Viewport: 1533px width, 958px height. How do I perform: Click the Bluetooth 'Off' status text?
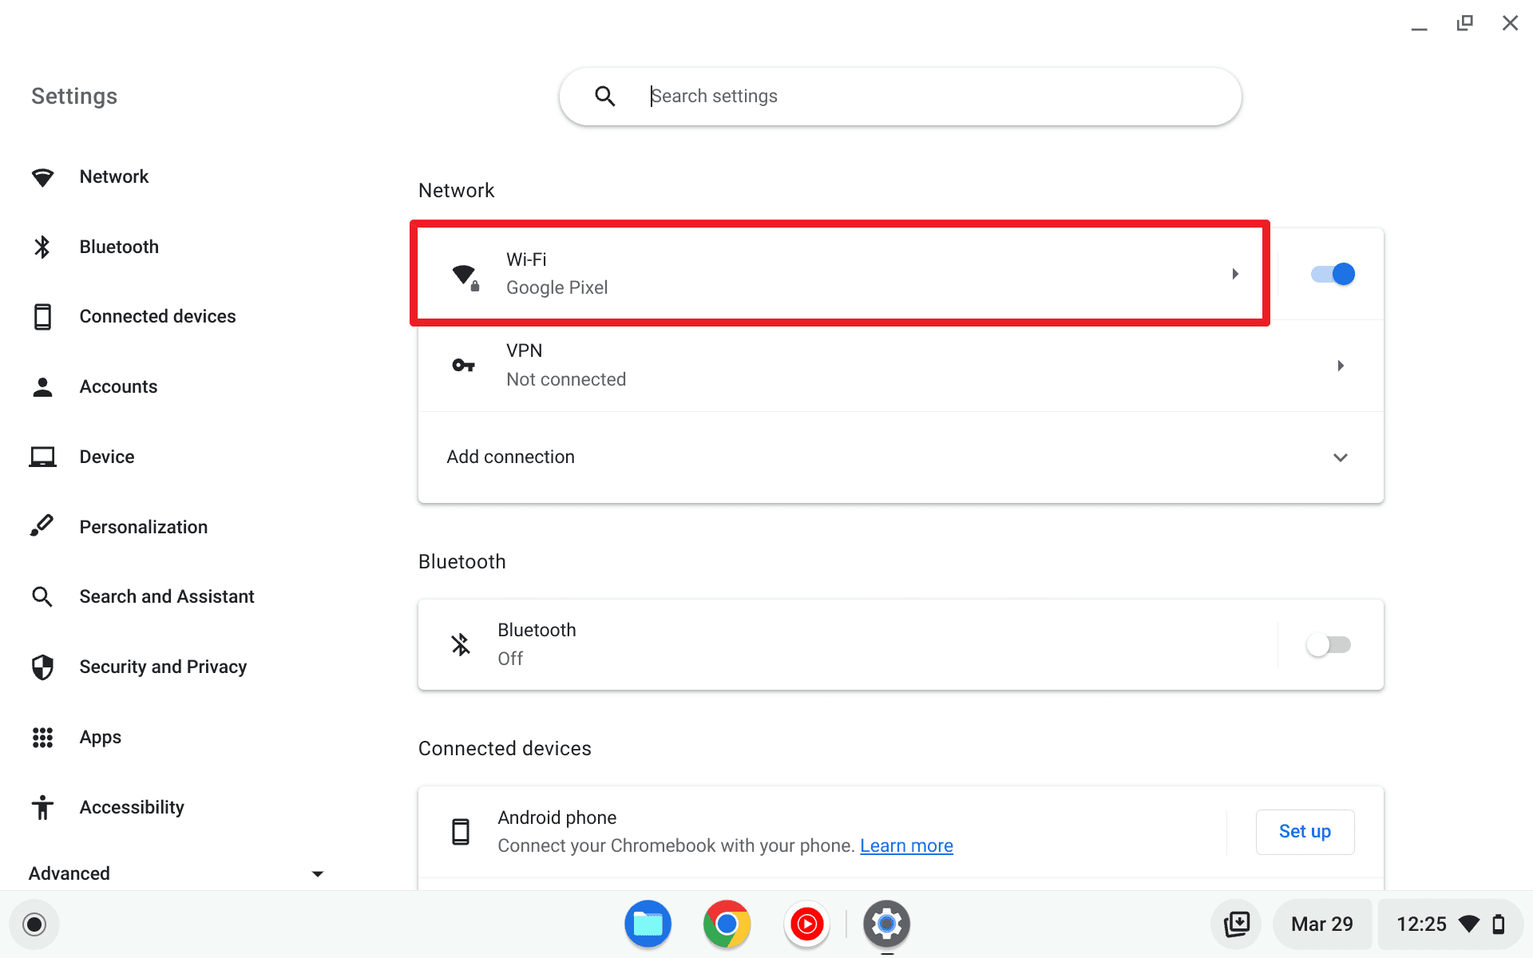[510, 659]
